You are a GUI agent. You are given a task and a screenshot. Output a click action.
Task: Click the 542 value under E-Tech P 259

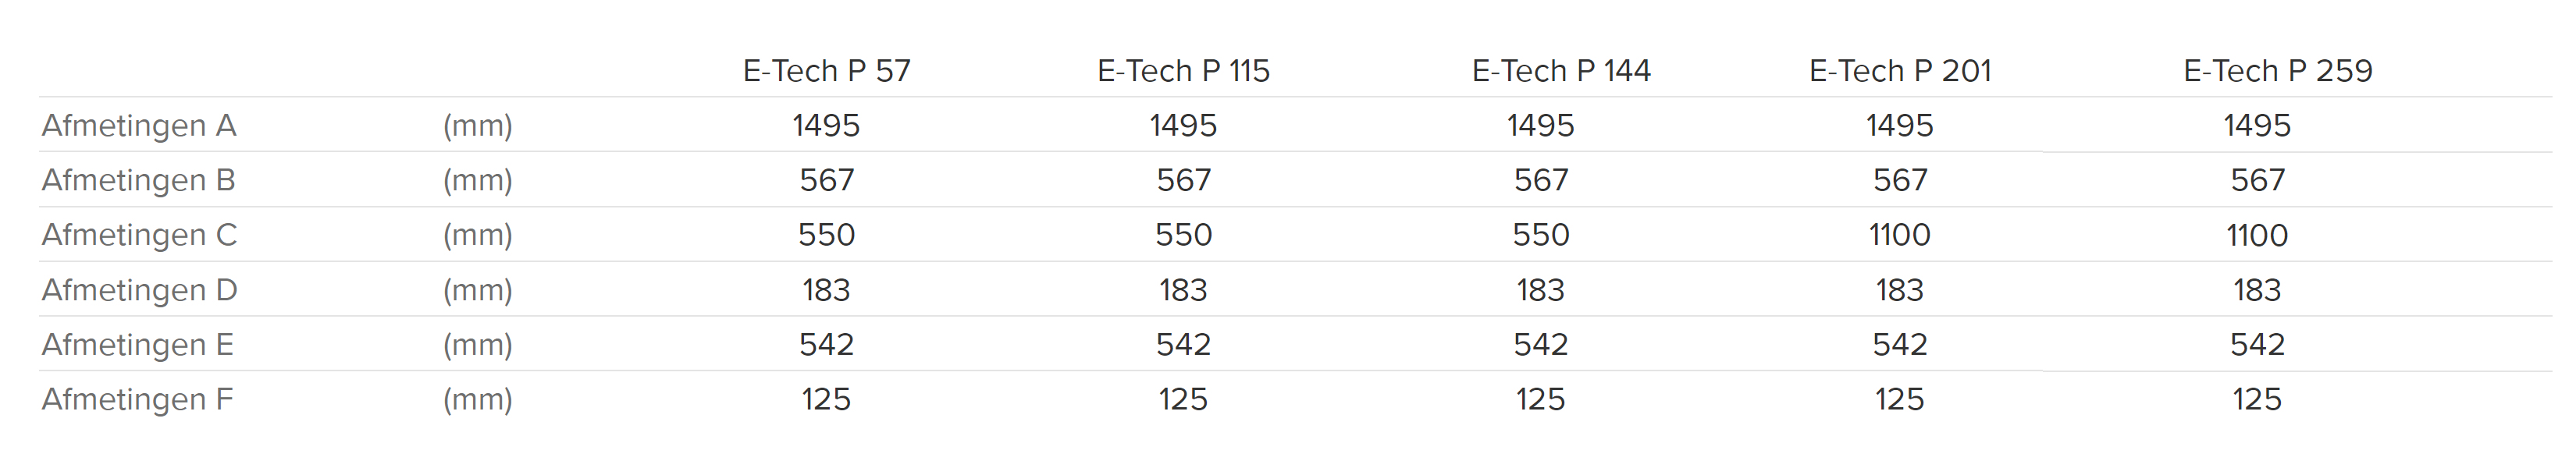pyautogui.click(x=2257, y=345)
